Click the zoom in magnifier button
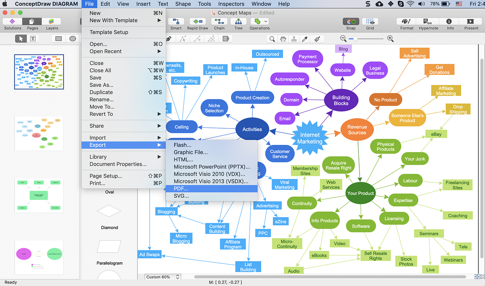The width and height of the screenshot is (485, 286). pos(390,39)
